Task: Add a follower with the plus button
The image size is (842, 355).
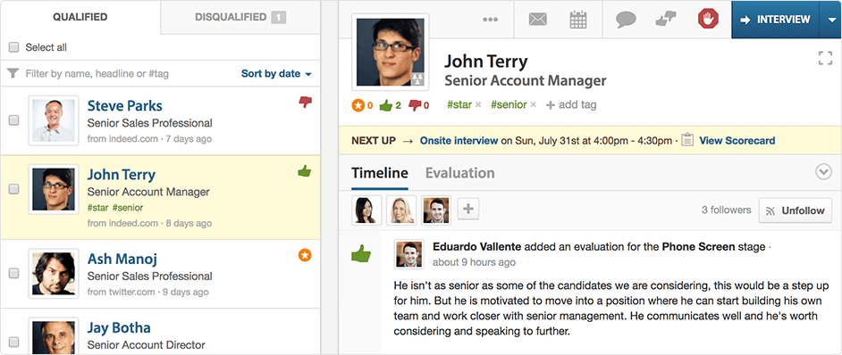Action: click(467, 209)
